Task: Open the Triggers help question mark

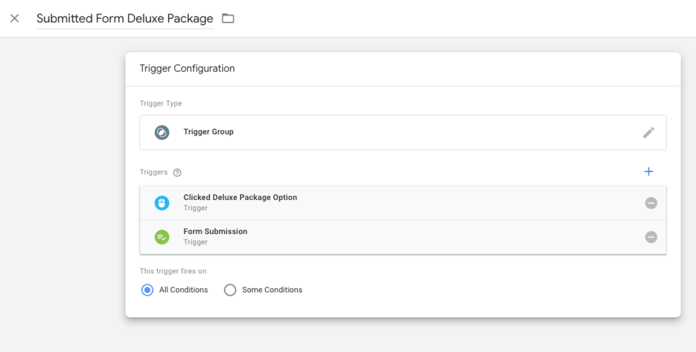Action: [177, 173]
